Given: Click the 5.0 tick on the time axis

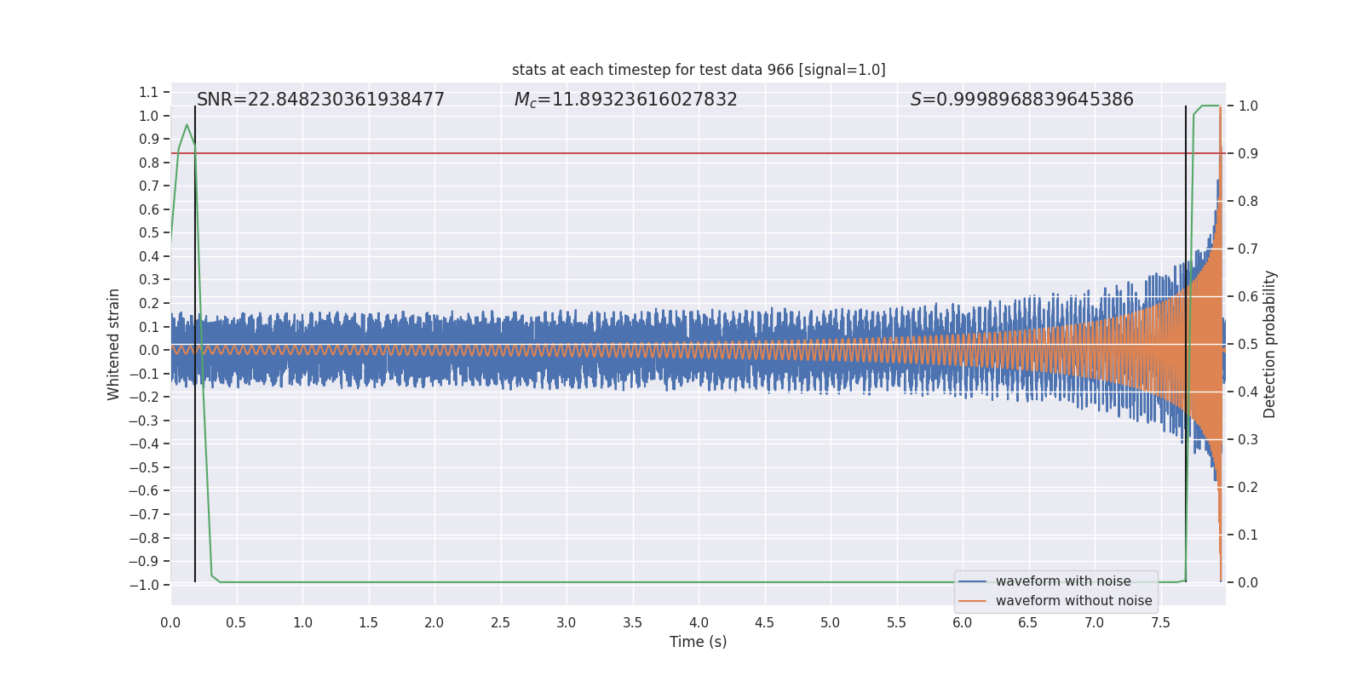Looking at the screenshot, I should point(831,623).
